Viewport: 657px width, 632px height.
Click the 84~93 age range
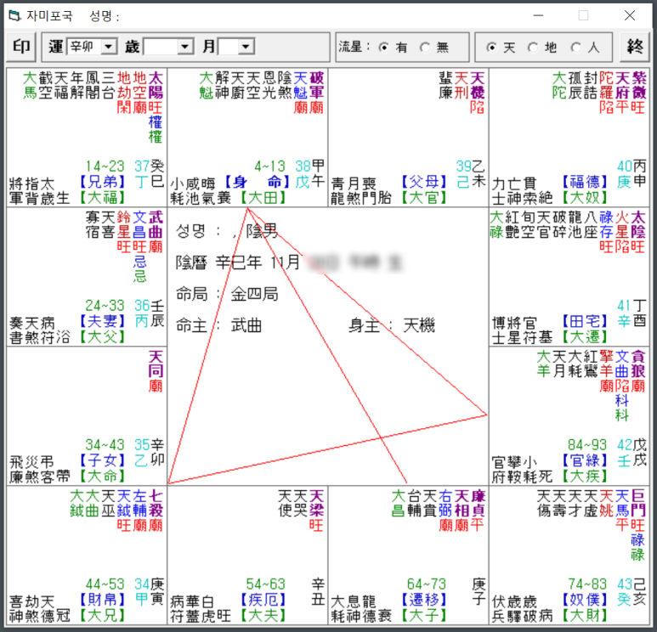(587, 444)
